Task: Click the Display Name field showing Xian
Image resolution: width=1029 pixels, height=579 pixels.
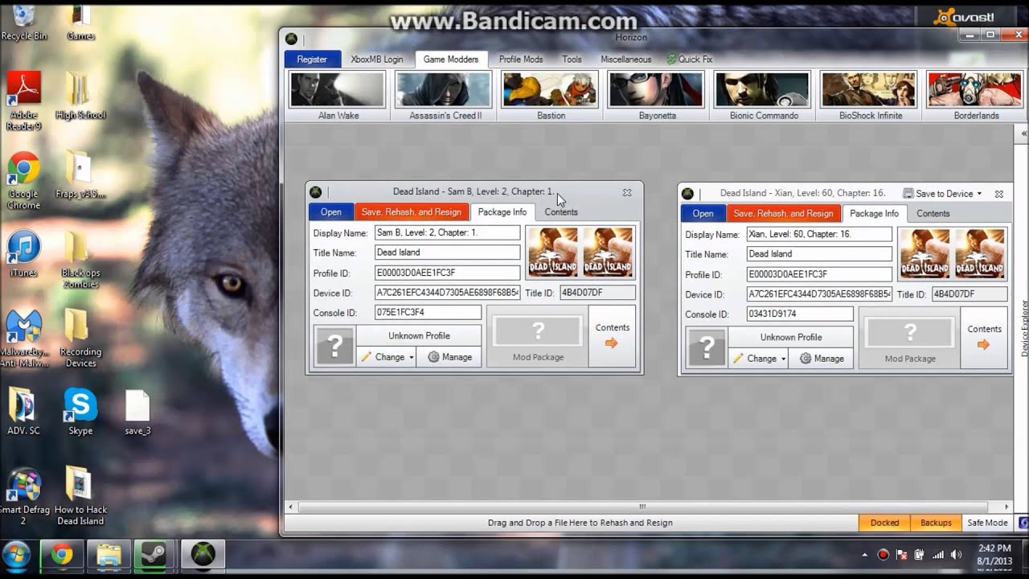Action: pos(820,234)
